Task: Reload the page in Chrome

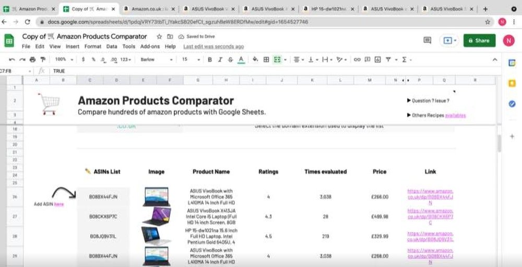Action: coord(28,22)
